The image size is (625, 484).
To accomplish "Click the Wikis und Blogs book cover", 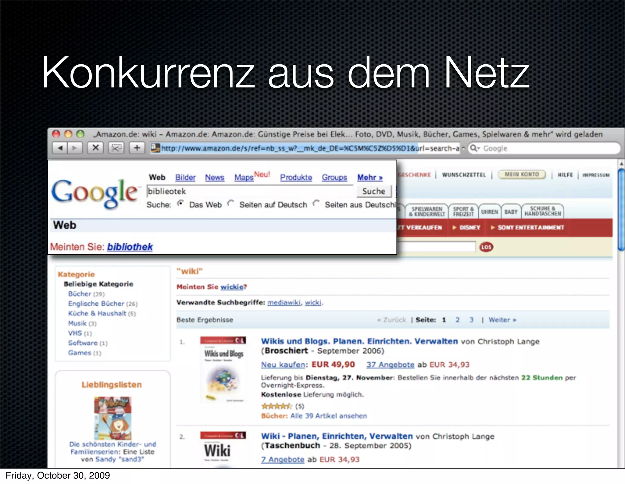I will tap(223, 370).
